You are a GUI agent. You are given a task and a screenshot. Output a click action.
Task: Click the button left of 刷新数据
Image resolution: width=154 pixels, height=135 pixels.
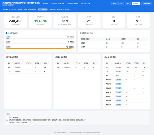pyautogui.click(x=128, y=4)
